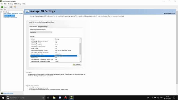Select the CUDA - GPUs row

[55, 48]
